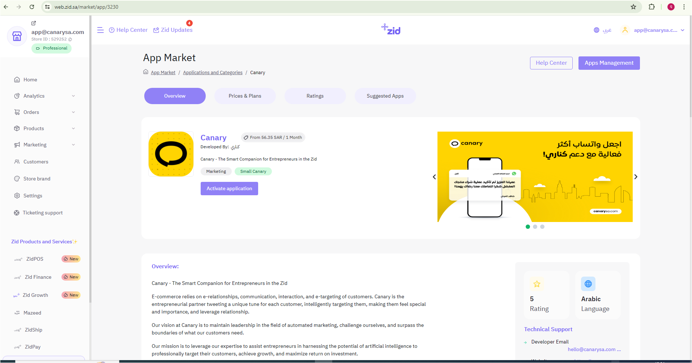Click the browser forward arrow
The width and height of the screenshot is (692, 363).
click(x=19, y=7)
